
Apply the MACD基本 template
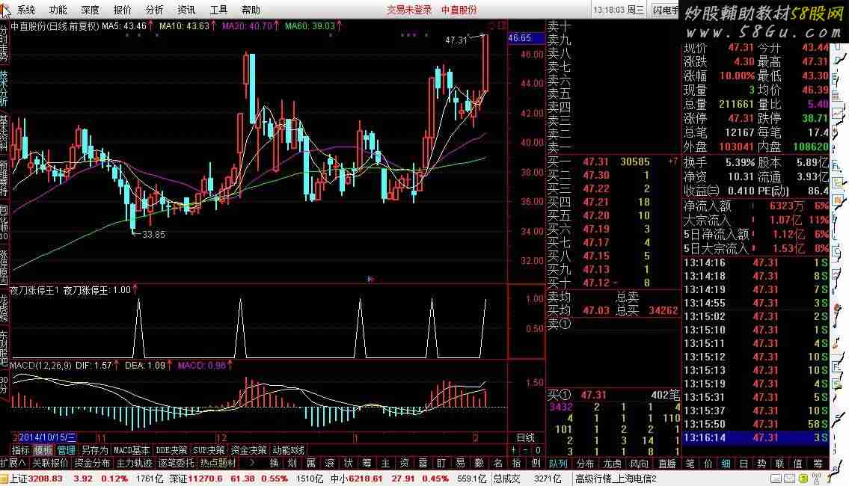[x=132, y=450]
